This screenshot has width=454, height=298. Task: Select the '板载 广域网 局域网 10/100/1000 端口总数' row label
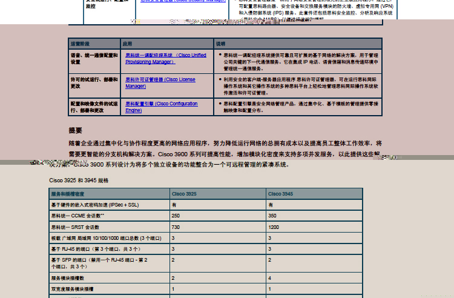click(107, 238)
